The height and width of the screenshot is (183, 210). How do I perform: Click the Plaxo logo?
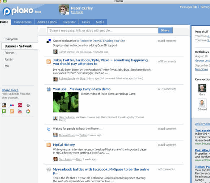(18, 11)
